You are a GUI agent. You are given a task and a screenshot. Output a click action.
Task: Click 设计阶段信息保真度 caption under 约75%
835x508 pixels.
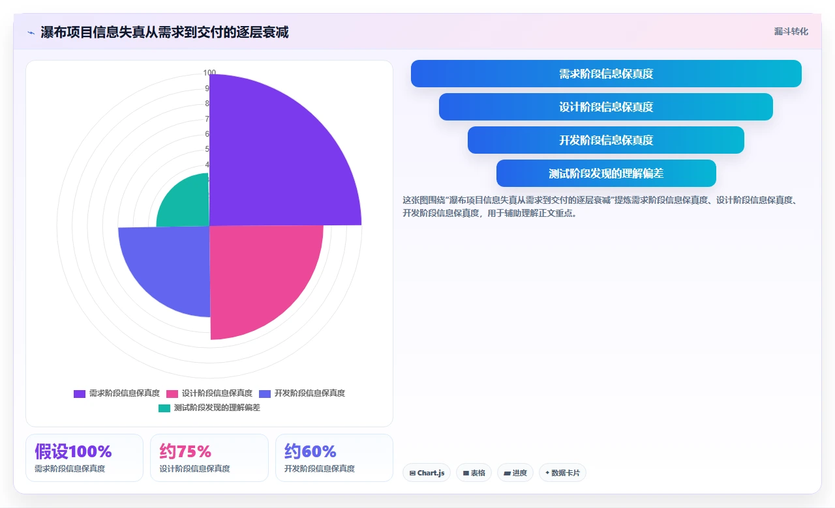click(194, 468)
